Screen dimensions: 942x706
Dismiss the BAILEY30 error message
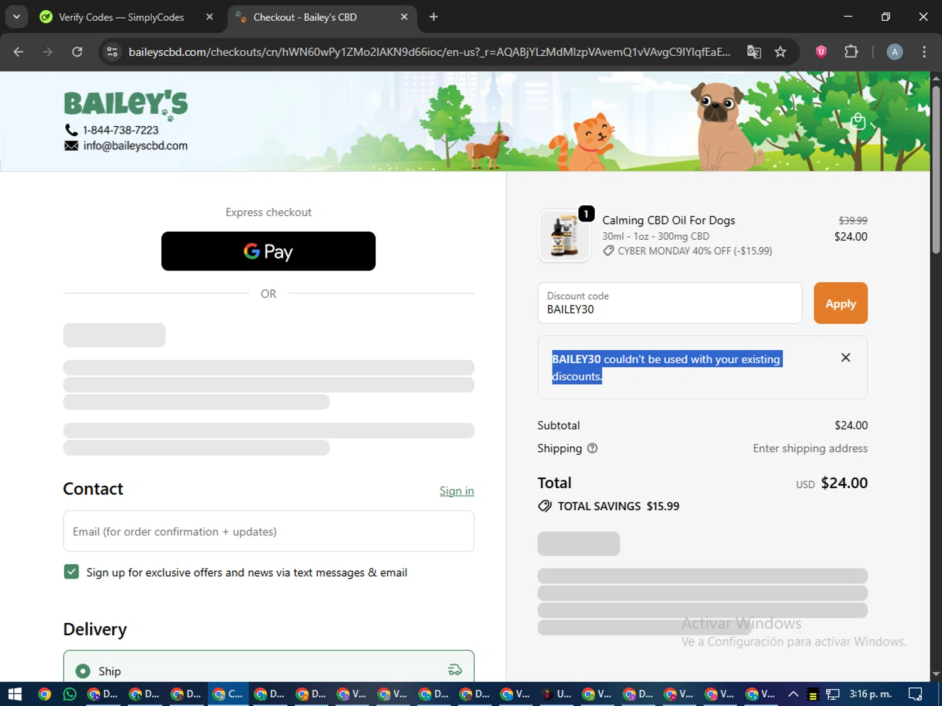pos(845,358)
